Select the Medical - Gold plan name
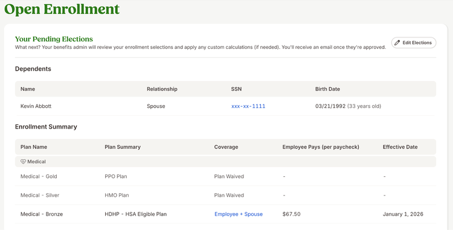The image size is (453, 230). 39,176
